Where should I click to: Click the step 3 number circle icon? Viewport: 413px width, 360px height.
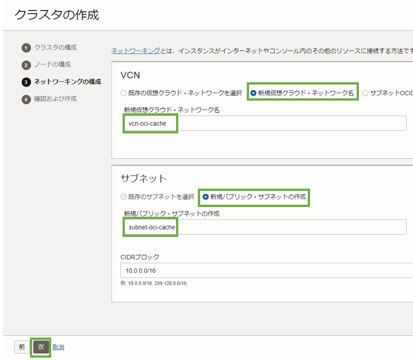point(26,82)
